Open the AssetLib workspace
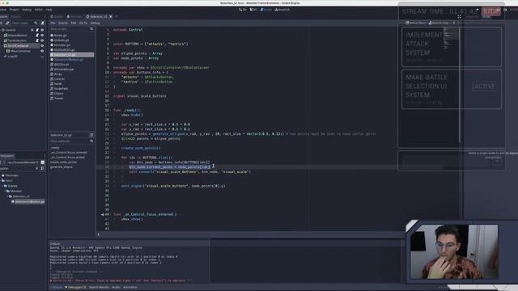Screen dimensions: 518x291 tap(282, 10)
